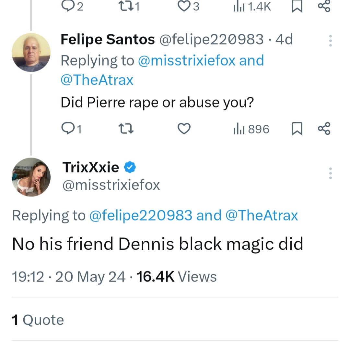Like Felipe Santos's tweet
Image resolution: width=350 pixels, height=342 pixels.
pyautogui.click(x=184, y=129)
